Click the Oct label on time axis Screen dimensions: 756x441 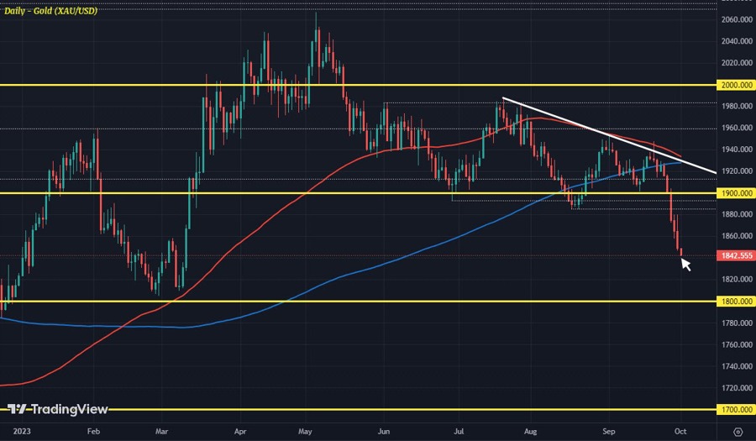tap(680, 432)
